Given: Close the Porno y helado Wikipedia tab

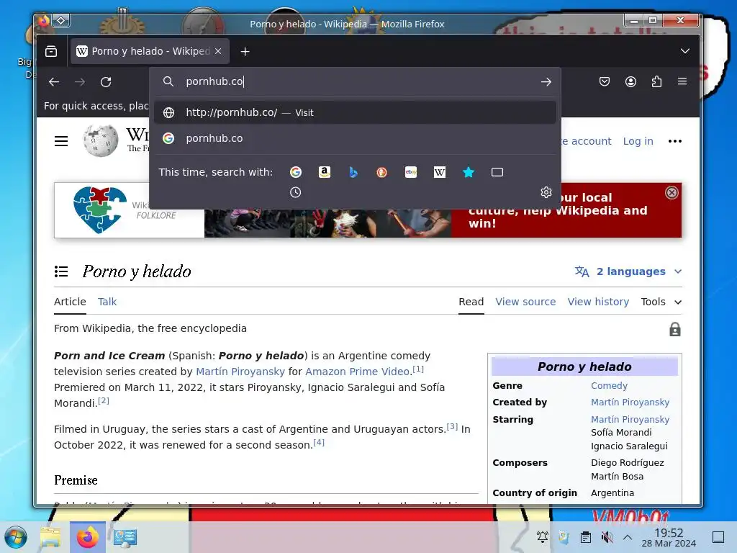Looking at the screenshot, I should 218,51.
